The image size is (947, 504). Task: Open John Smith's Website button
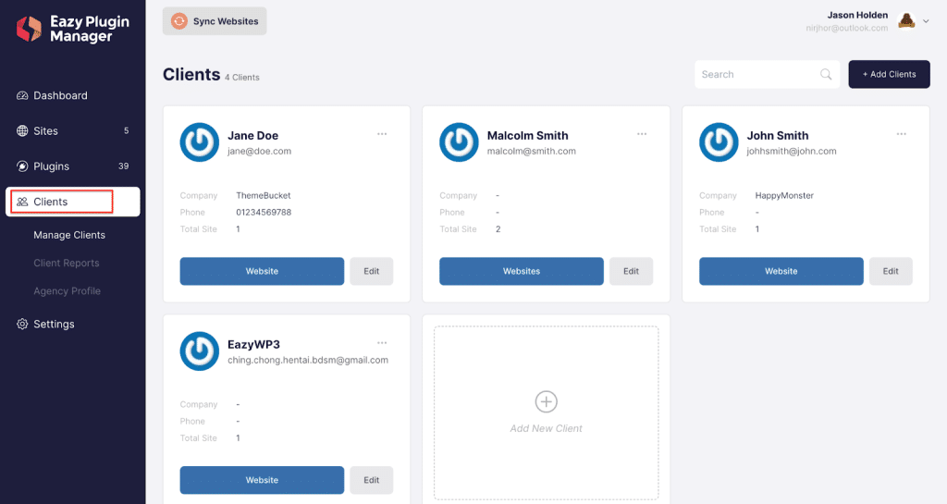[x=781, y=271]
